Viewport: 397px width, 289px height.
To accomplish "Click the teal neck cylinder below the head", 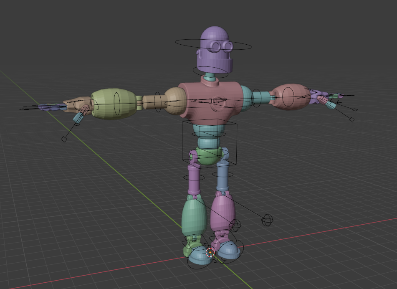I will 211,76.
